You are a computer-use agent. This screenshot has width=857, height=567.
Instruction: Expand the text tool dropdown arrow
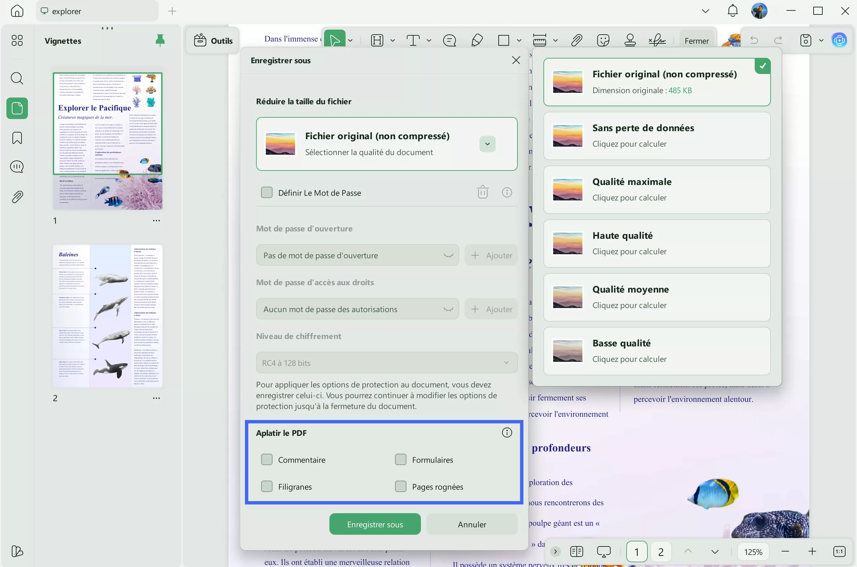(x=429, y=40)
